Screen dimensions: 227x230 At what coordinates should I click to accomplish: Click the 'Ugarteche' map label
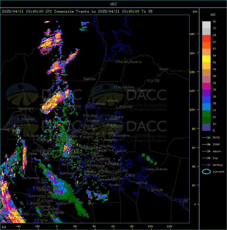coord(67,173)
